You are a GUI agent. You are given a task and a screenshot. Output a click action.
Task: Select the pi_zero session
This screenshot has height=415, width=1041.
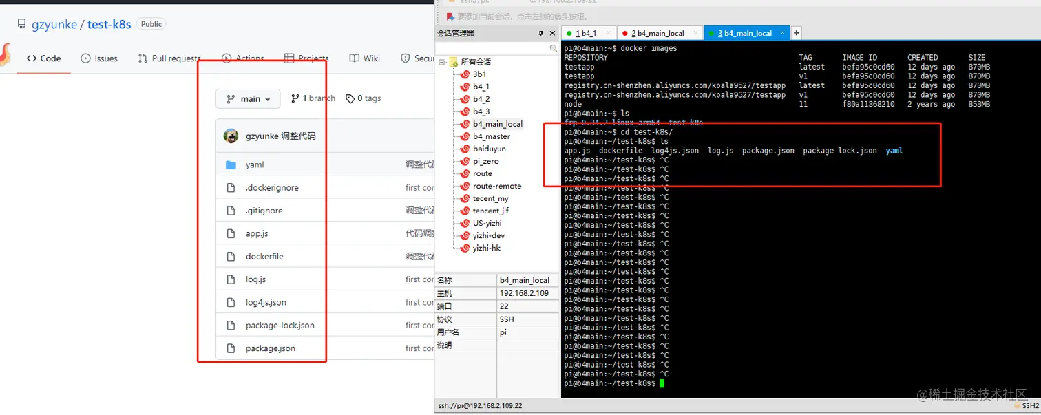pyautogui.click(x=486, y=161)
